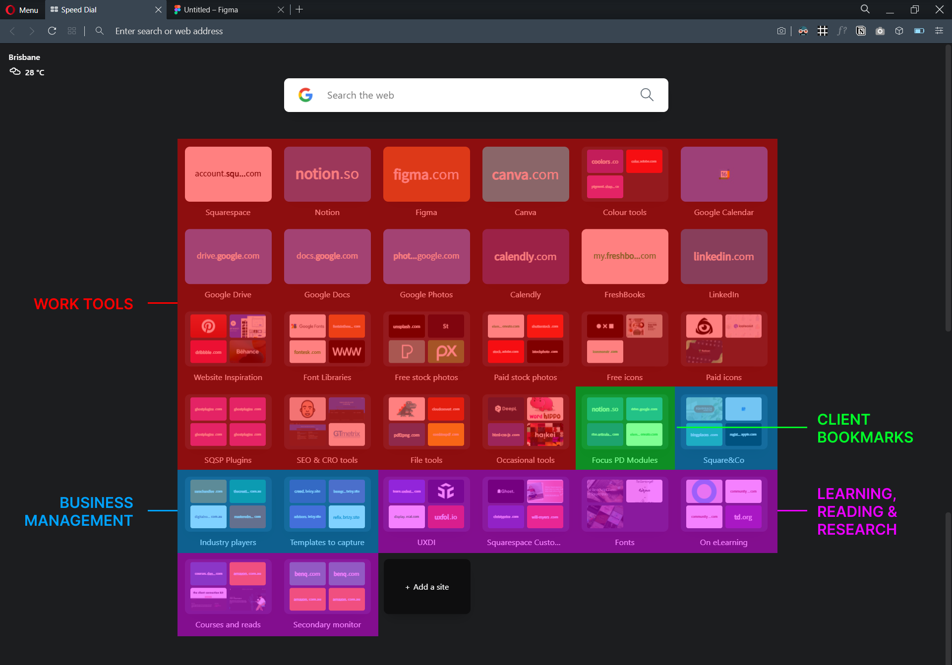Open the Website Inspiration folder
The image size is (952, 665).
228,339
